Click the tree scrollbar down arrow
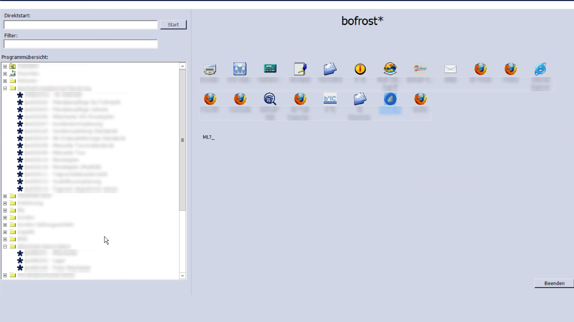This screenshot has width=574, height=322. coord(182,275)
